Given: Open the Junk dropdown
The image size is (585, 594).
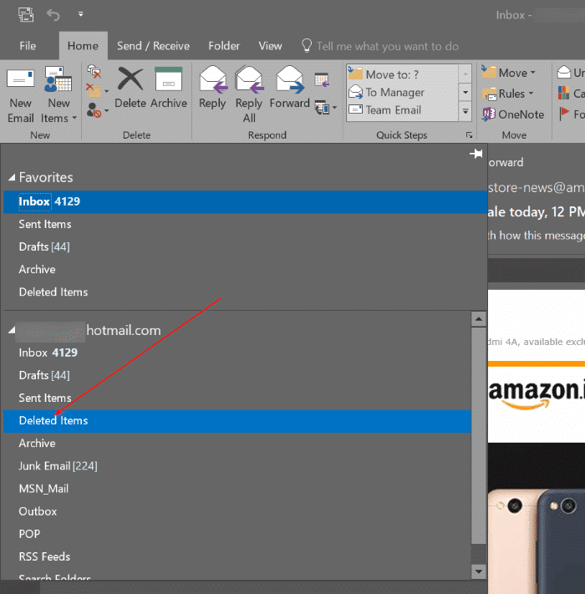Looking at the screenshot, I should [x=97, y=110].
